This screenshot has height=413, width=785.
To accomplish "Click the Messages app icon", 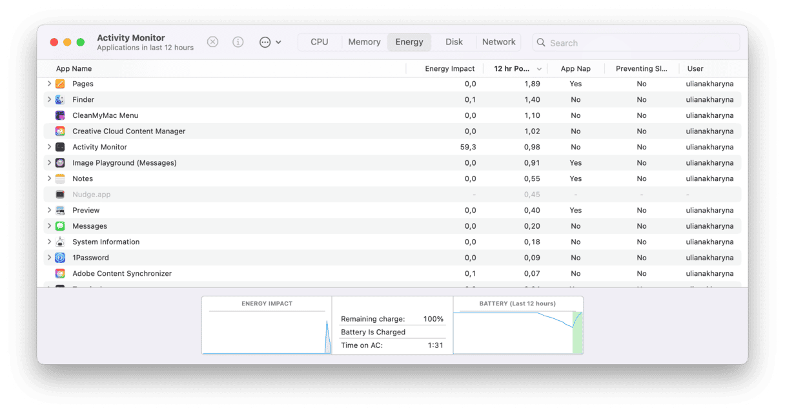I will pyautogui.click(x=60, y=226).
